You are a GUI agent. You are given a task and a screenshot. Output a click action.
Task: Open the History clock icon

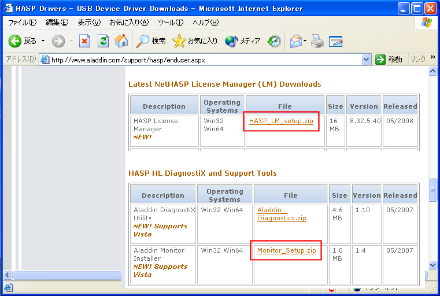tap(274, 41)
